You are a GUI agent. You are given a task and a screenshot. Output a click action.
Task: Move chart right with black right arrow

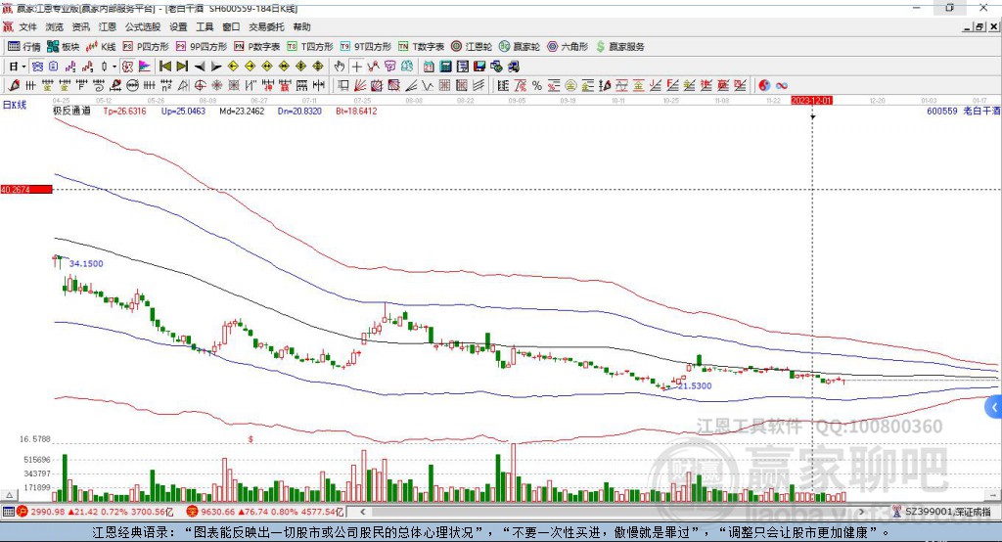(x=216, y=67)
